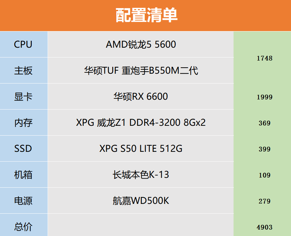Select the 主板 label cell

click(x=24, y=70)
